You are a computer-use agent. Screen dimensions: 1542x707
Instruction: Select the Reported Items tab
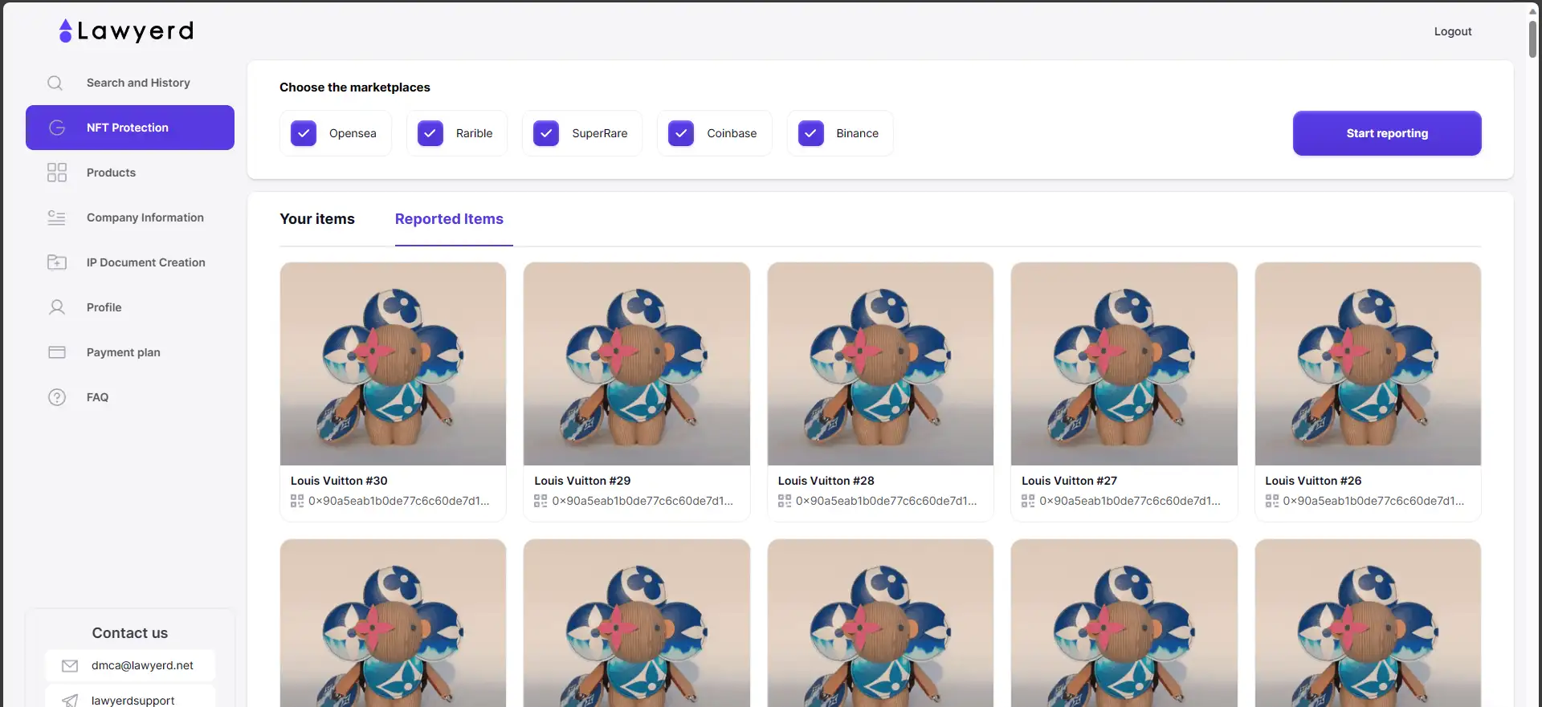pos(449,219)
